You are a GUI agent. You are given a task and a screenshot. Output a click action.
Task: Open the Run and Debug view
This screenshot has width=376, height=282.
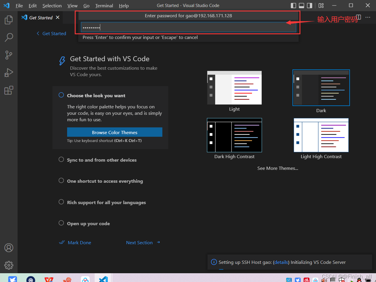click(x=9, y=72)
